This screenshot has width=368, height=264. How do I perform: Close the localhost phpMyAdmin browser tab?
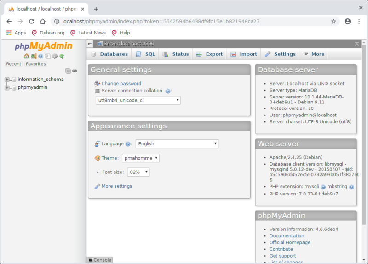pos(83,9)
